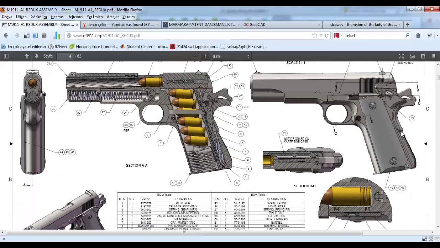Click the page number field showing 4
Screen dimensions: 440x248
tap(66, 56)
